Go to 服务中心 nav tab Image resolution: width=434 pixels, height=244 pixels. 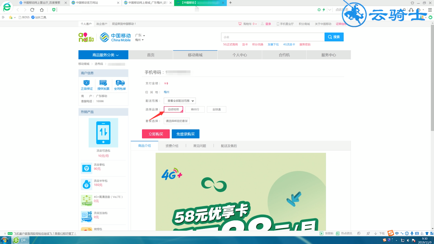(x=329, y=55)
